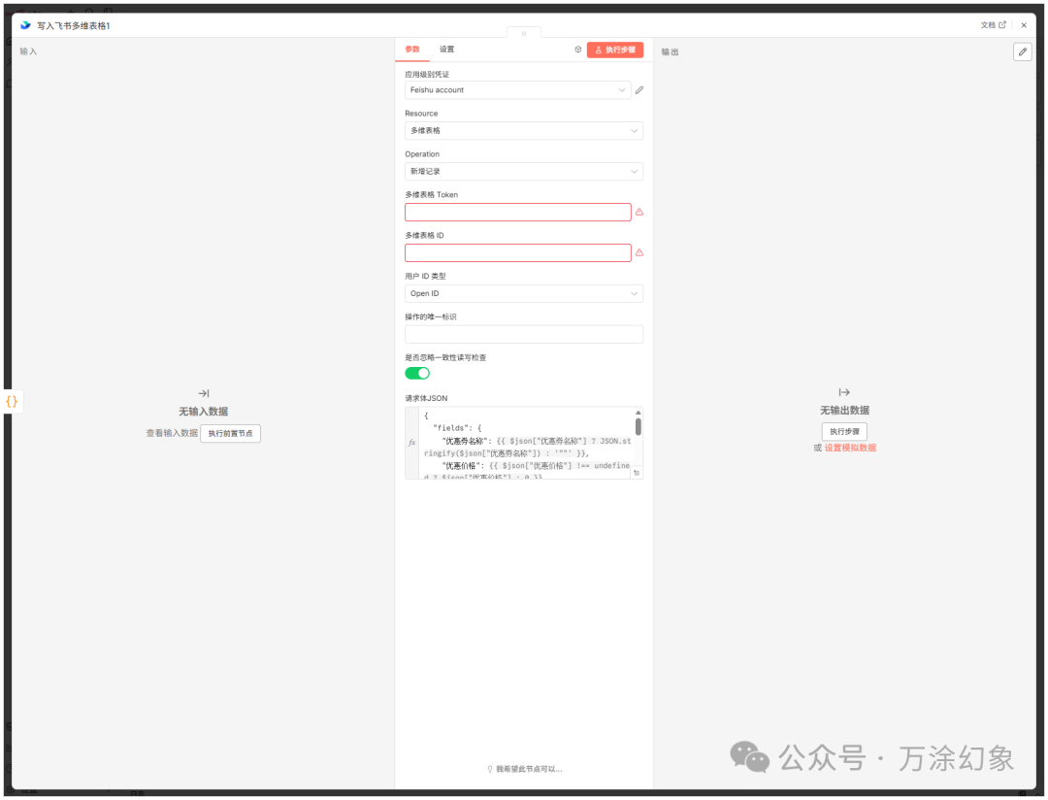
Task: Open the Resource 多维表格 dropdown
Action: pos(524,130)
